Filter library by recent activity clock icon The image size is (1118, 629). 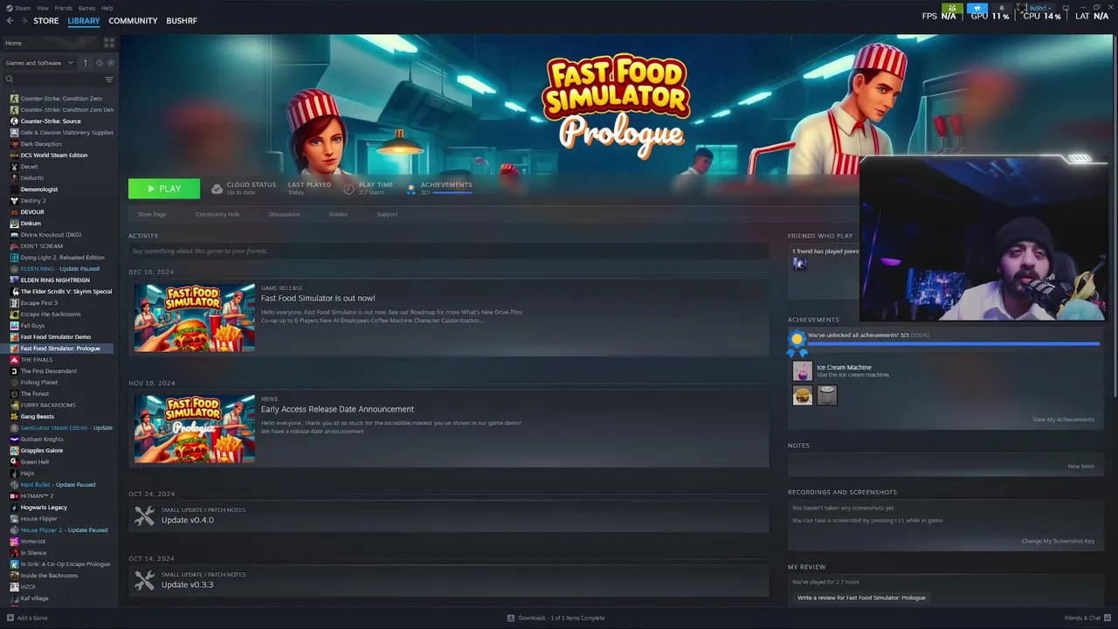[x=100, y=63]
